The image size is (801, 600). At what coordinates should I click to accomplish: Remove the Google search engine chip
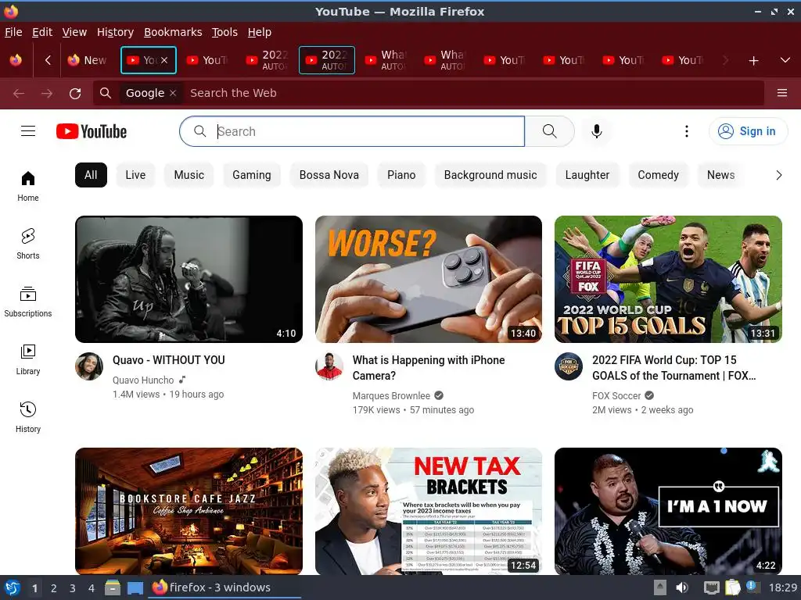tap(173, 93)
